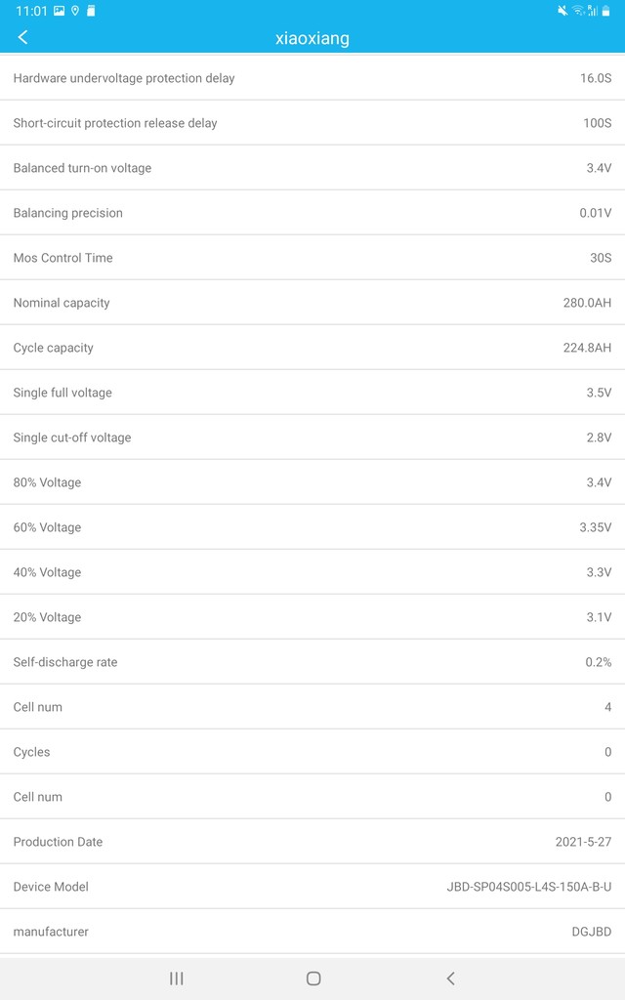Tap the Android home button
This screenshot has width=625, height=1000.
313,979
